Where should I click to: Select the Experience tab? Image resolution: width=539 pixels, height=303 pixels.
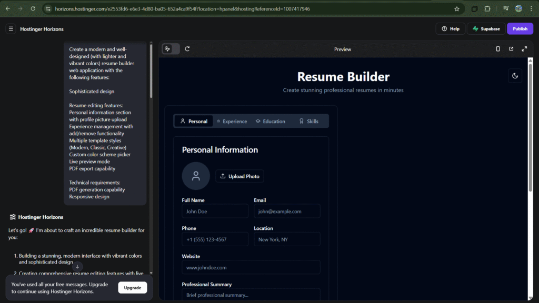(x=231, y=122)
